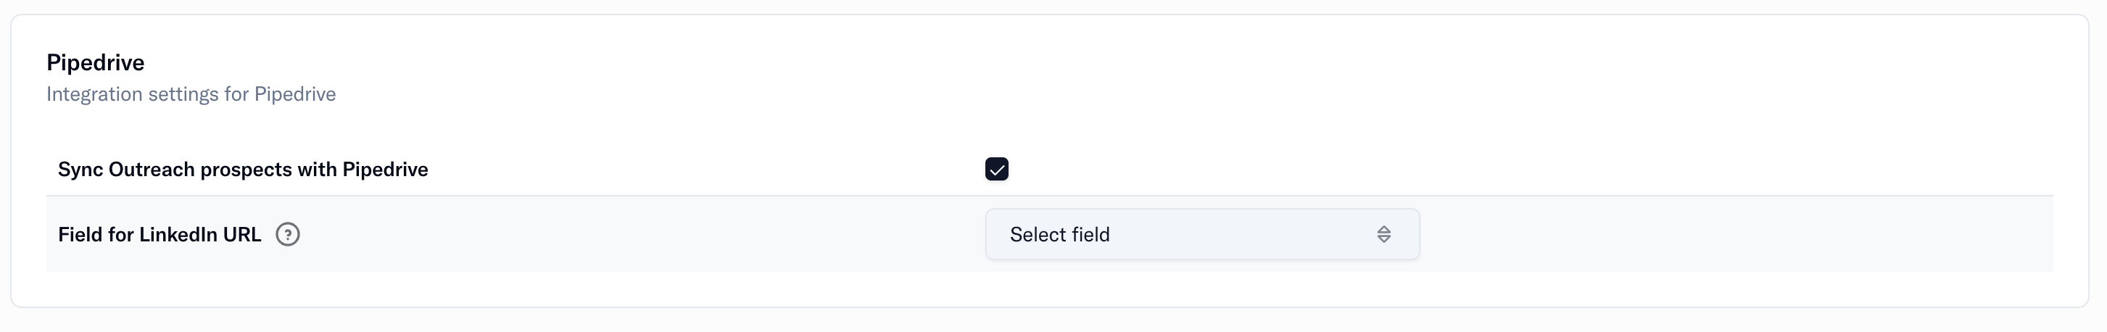The image size is (2107, 332).
Task: Click the Sync Outreach prospects with Pipedrive label
Action: click(x=243, y=170)
